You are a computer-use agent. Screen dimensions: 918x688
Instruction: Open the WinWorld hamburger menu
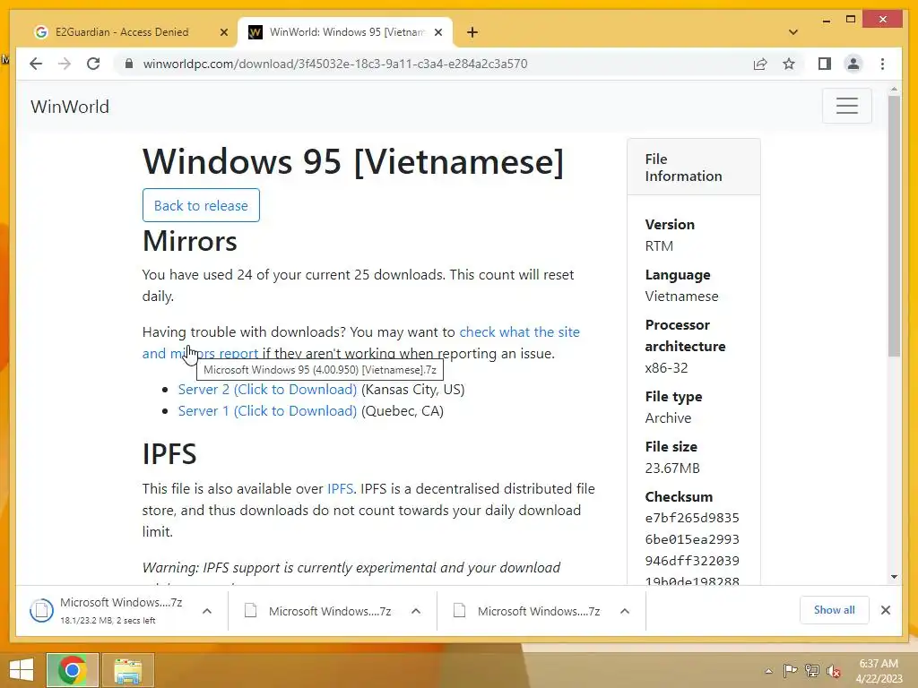(846, 106)
